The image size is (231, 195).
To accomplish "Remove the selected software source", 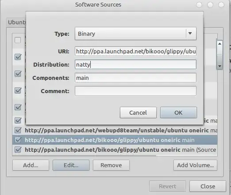I will pos(111,165).
